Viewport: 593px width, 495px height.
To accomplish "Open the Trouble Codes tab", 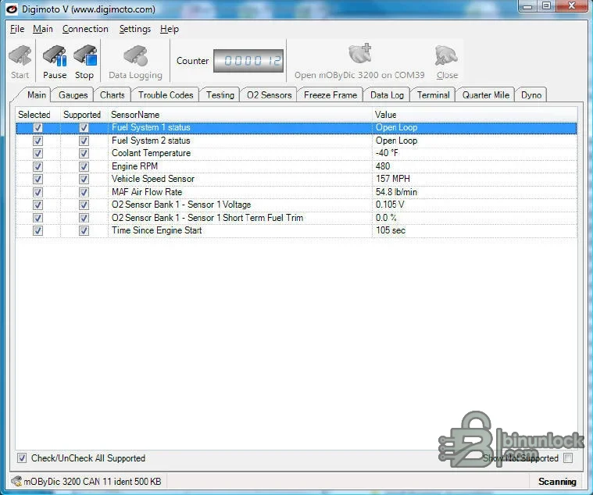I will pos(166,94).
